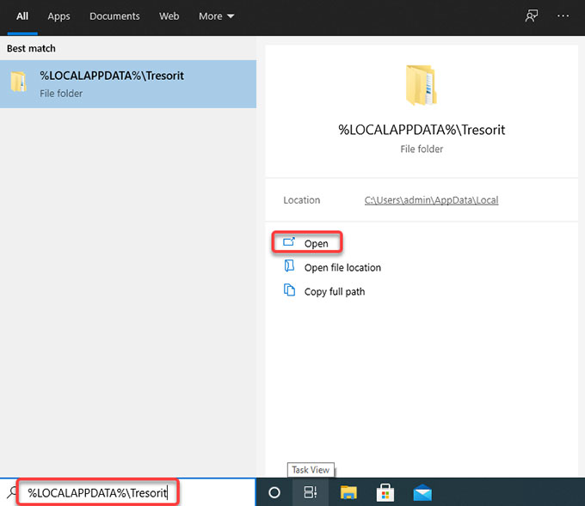The height and width of the screenshot is (506, 585).
Task: Open the C:\Users\admin\AppData\Local location link
Action: coord(431,200)
